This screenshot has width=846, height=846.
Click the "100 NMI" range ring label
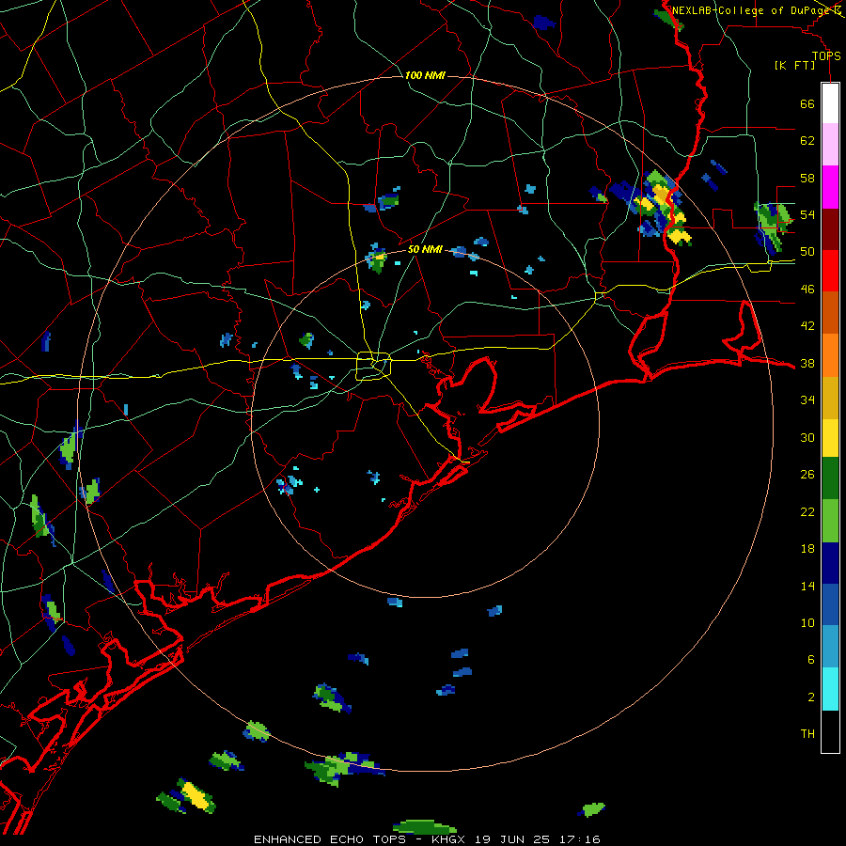(x=425, y=75)
